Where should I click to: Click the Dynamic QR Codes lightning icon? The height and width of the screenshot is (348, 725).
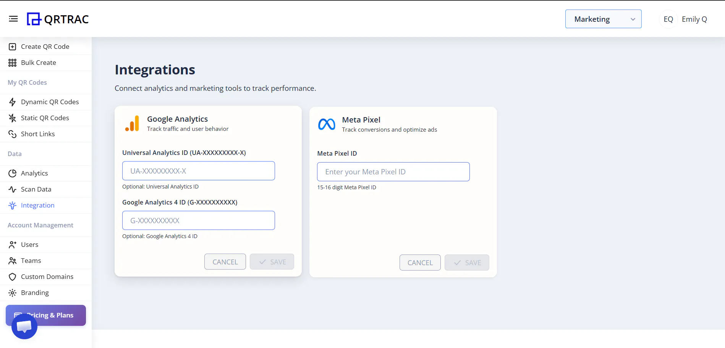pyautogui.click(x=13, y=102)
